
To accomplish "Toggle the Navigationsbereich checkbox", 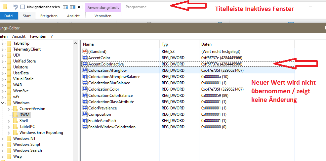I will tap(22, 7).
